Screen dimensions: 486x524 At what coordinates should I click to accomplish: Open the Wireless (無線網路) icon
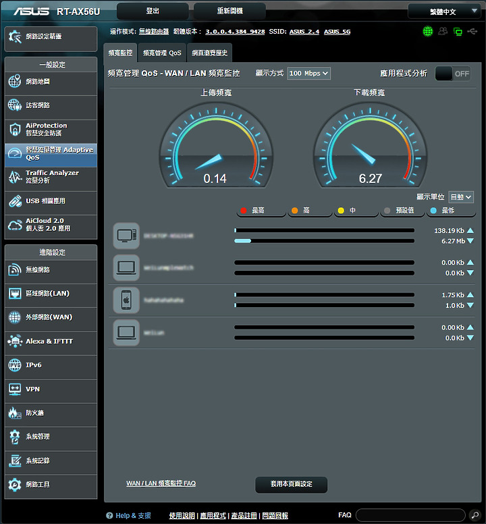pos(15,269)
